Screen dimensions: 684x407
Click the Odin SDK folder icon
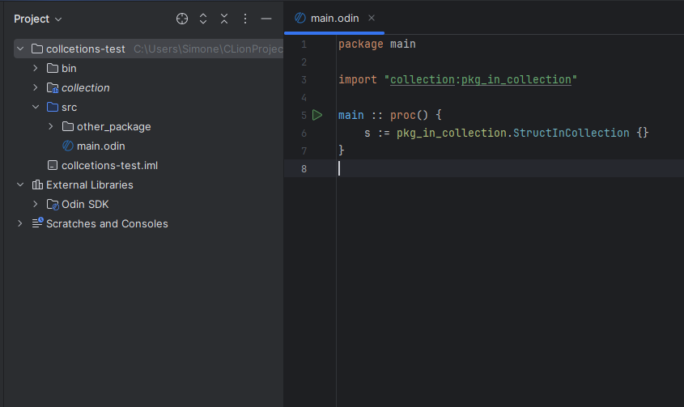coord(53,204)
